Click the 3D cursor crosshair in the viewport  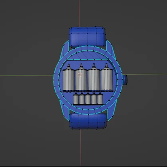80,75
